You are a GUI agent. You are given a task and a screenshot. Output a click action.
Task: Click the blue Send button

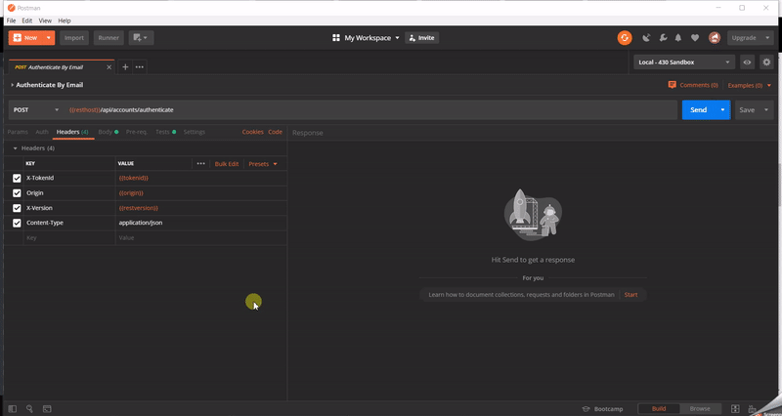coord(698,109)
